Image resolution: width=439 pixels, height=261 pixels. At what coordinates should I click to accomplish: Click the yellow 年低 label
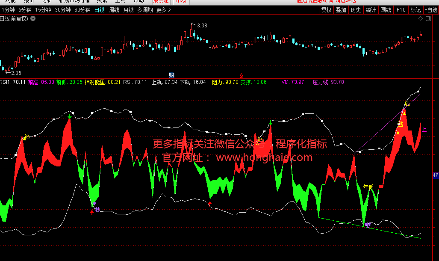tap(368, 187)
